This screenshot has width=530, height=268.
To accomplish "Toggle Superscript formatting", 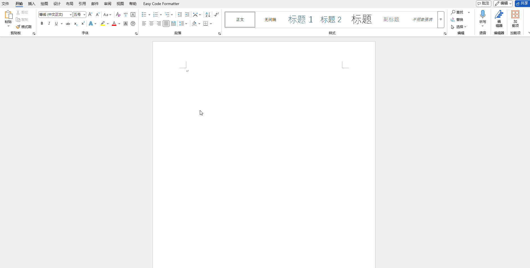I will (83, 24).
